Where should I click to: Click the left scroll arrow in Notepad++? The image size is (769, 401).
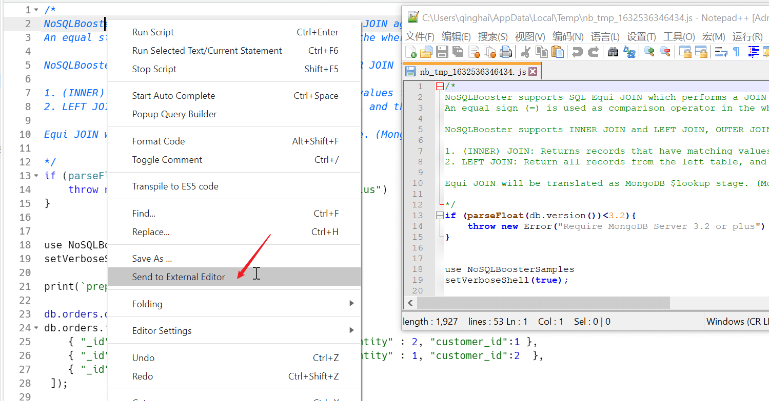tap(410, 303)
